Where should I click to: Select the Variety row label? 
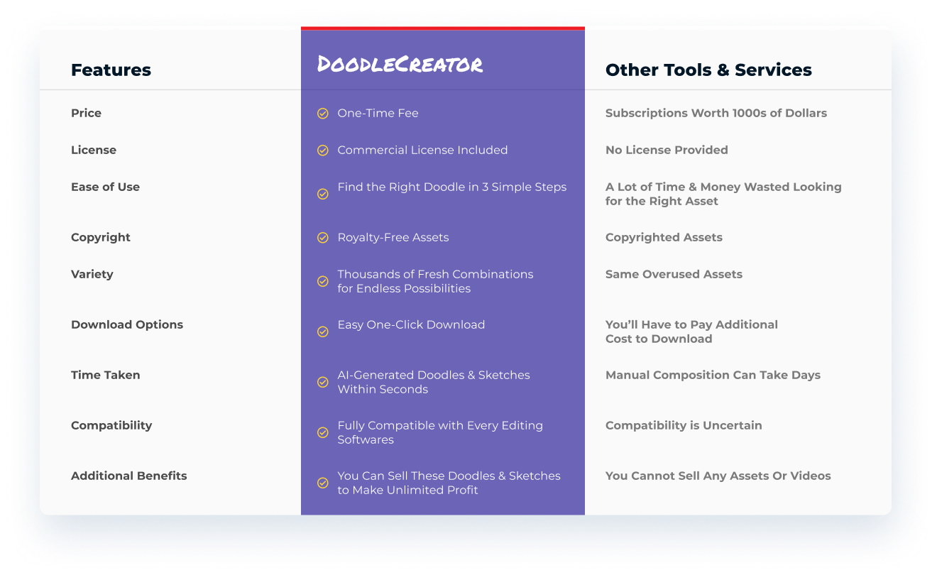[x=92, y=275]
